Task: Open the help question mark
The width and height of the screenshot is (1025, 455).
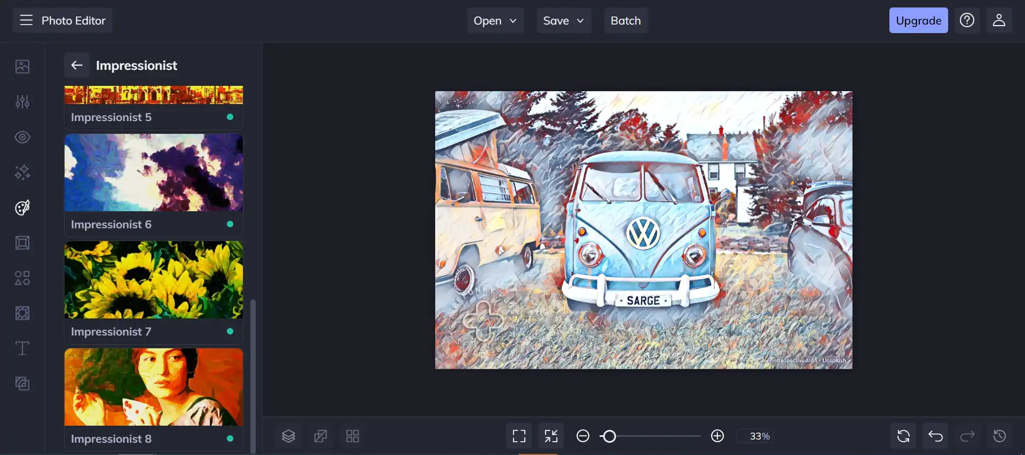Action: [967, 20]
